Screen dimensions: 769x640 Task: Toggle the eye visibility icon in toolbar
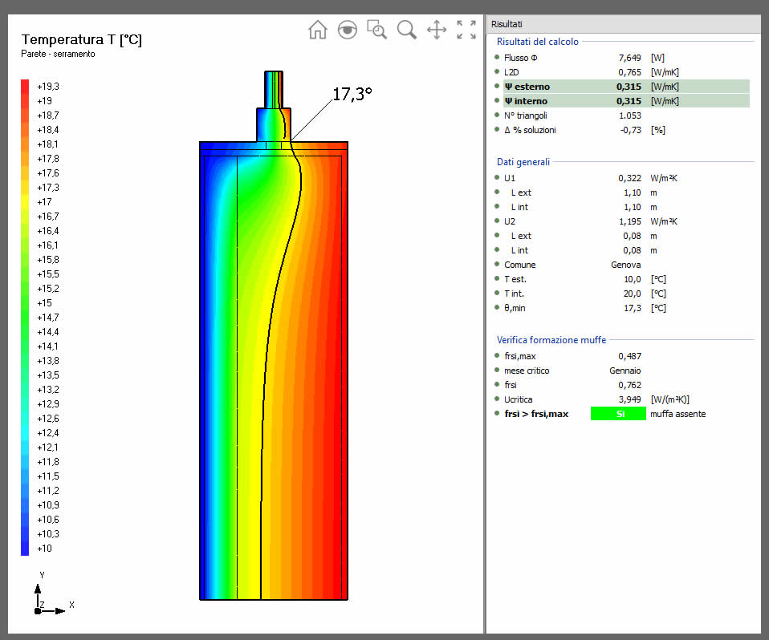point(348,30)
